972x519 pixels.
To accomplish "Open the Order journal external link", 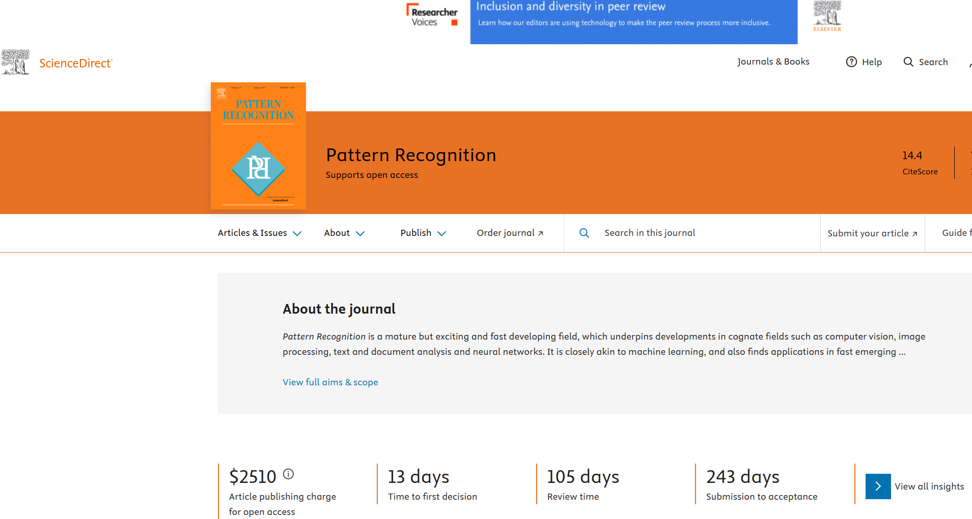I will pos(510,233).
